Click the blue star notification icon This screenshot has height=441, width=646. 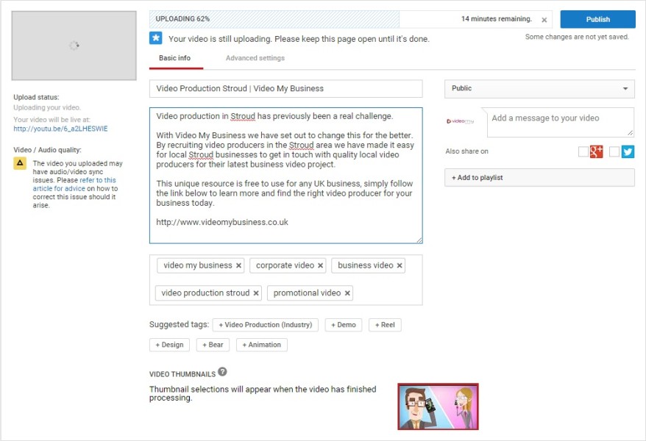[156, 38]
